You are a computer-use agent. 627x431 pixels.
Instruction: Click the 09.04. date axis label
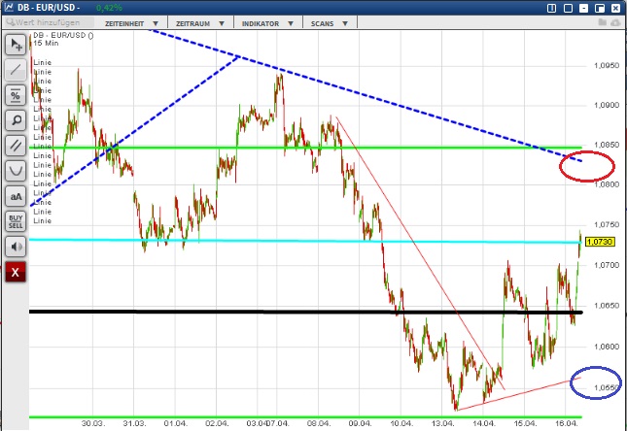360,423
